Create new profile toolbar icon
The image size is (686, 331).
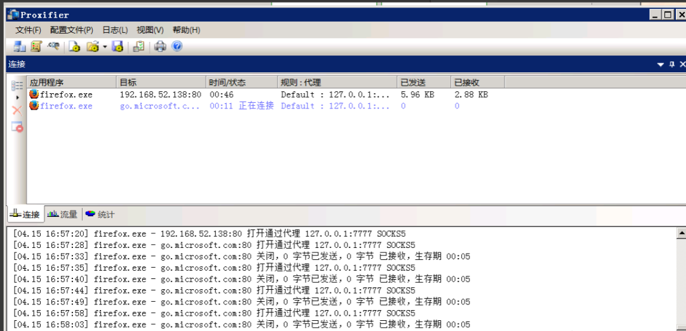(75, 46)
